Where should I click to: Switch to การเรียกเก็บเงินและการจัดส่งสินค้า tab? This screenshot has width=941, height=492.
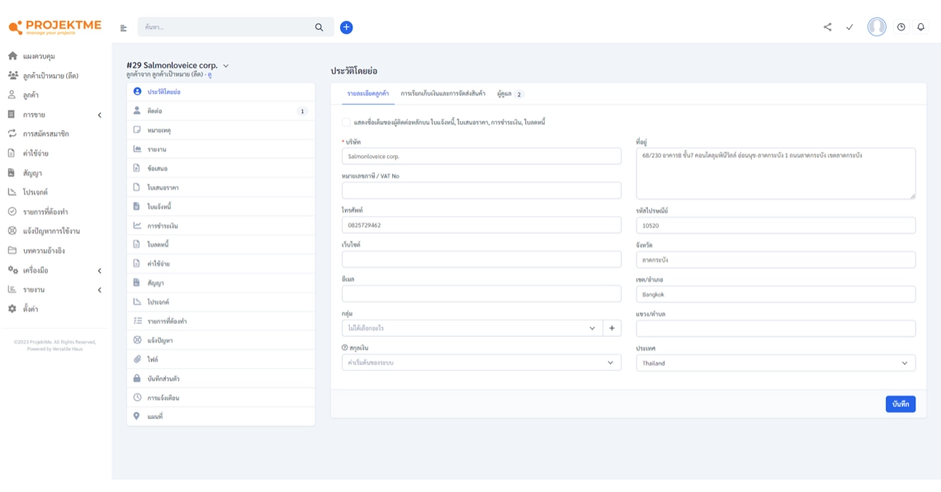coord(442,94)
